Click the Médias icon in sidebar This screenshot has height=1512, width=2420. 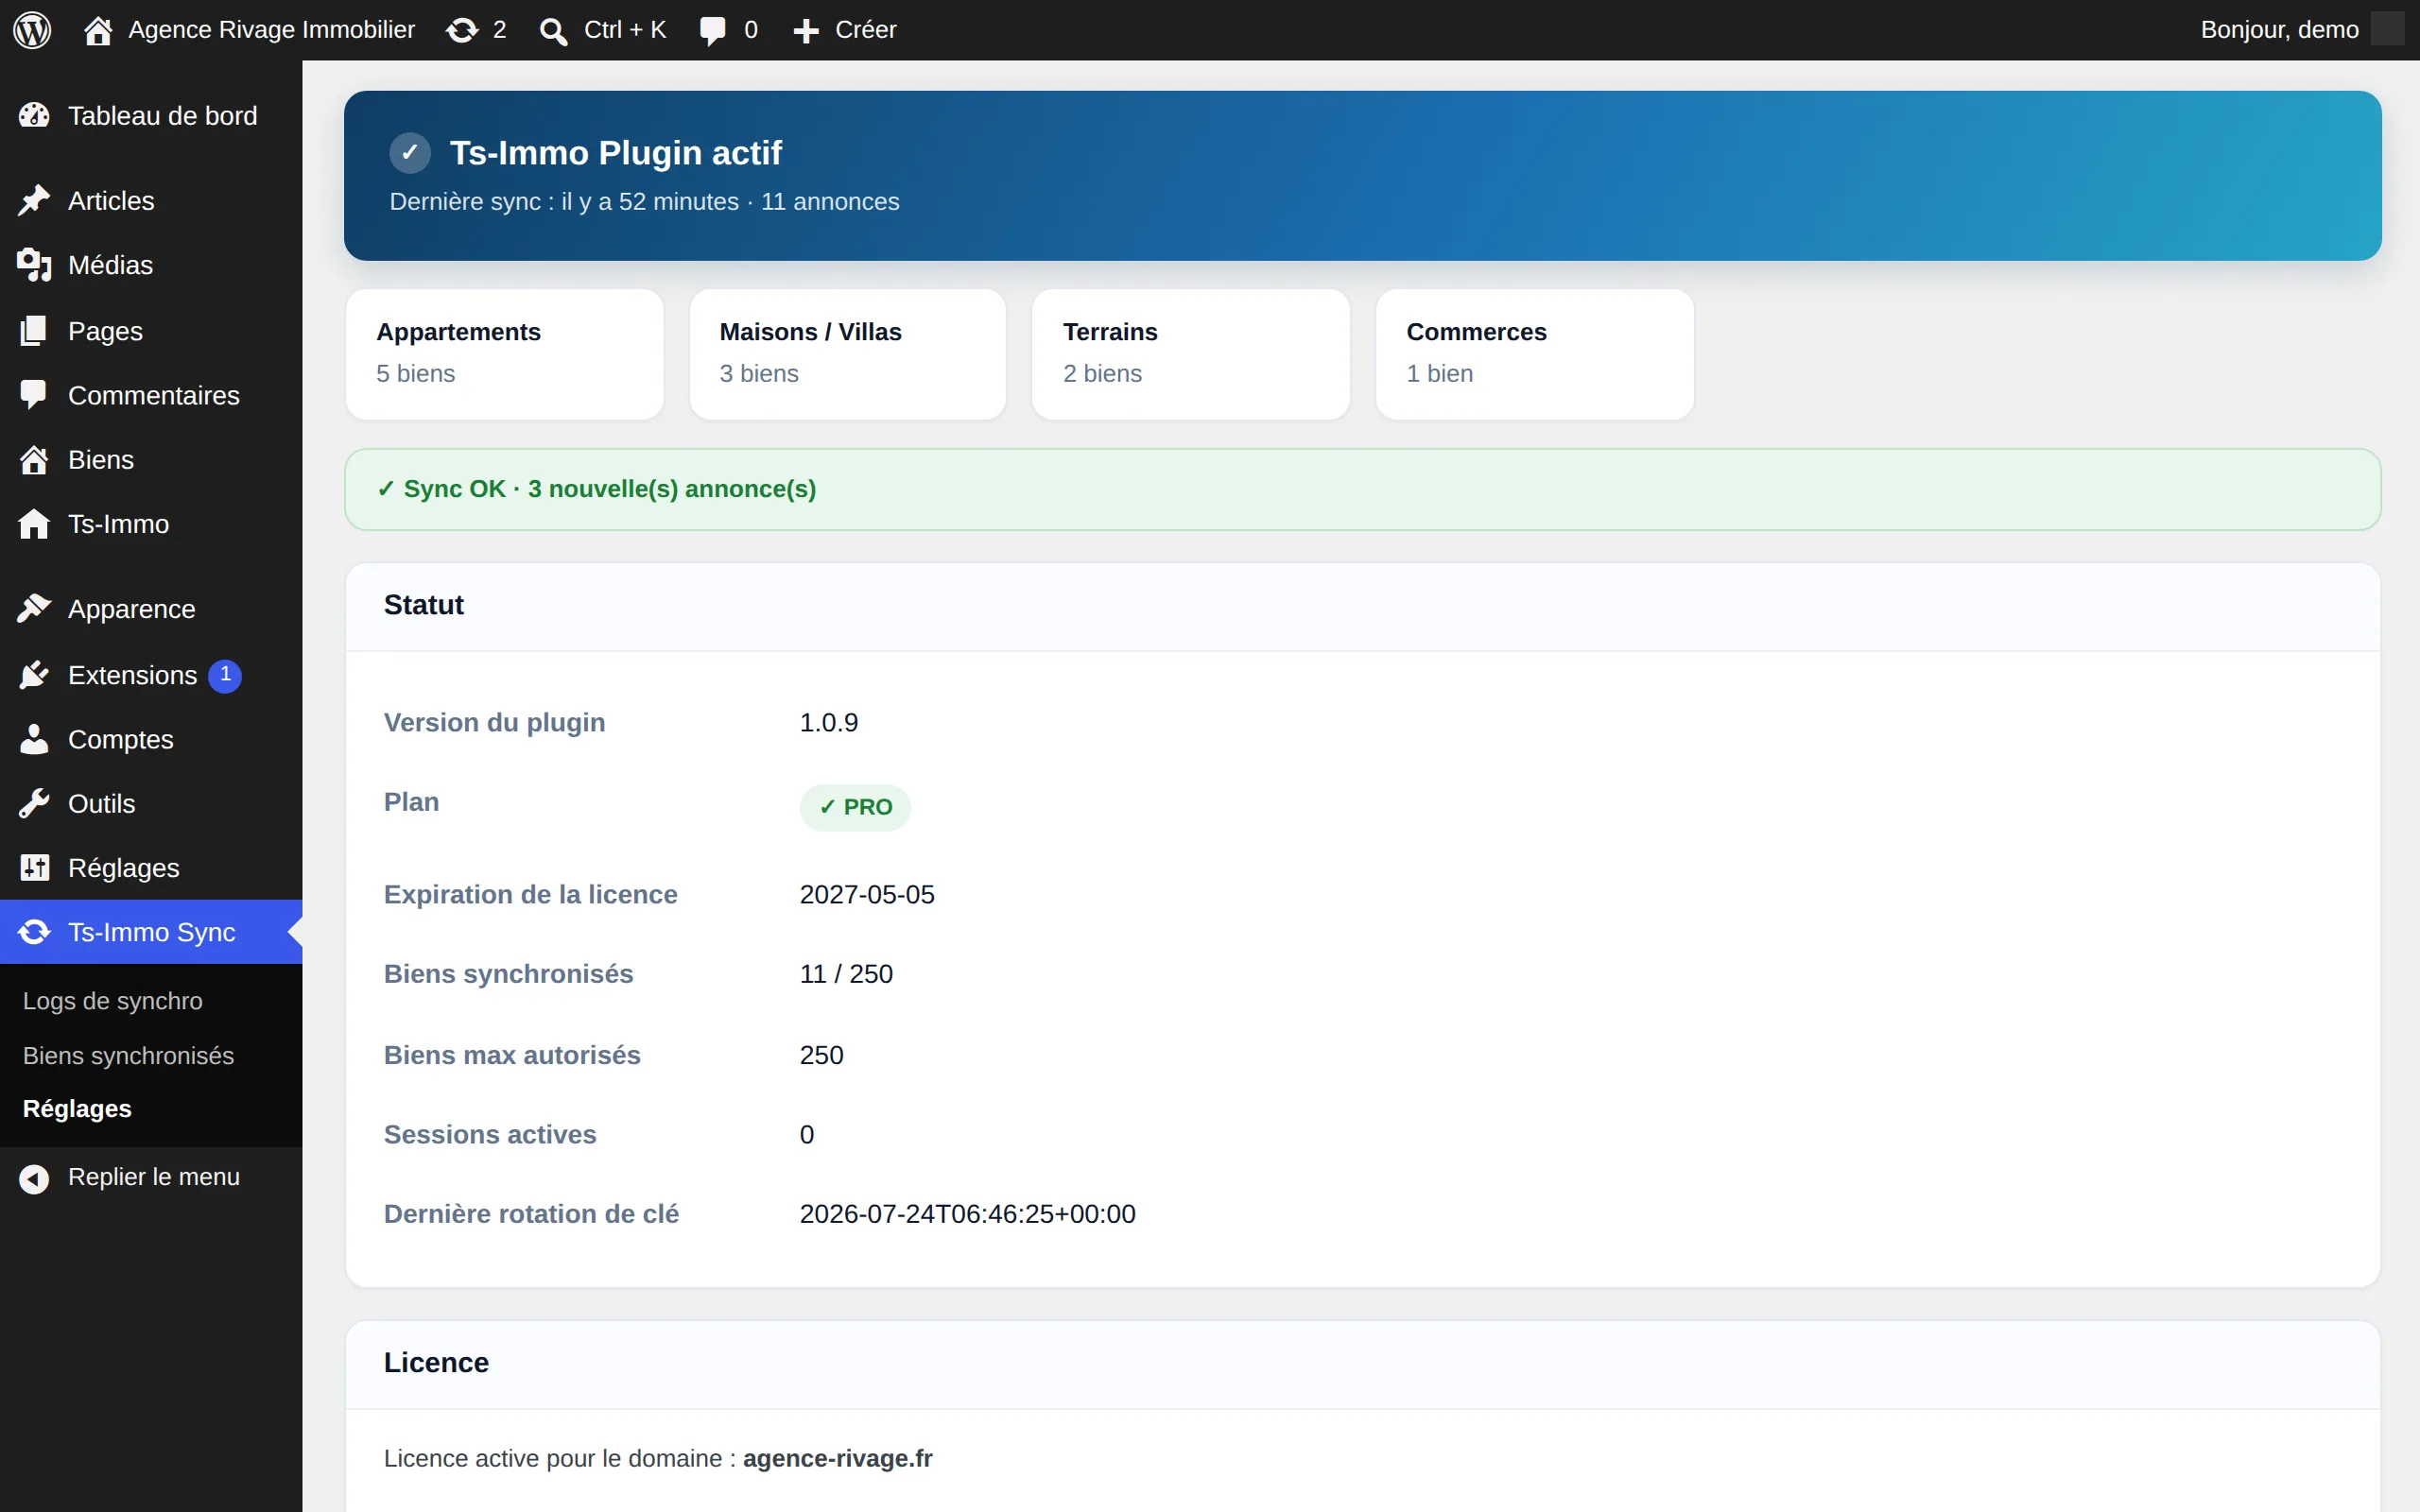[34, 265]
